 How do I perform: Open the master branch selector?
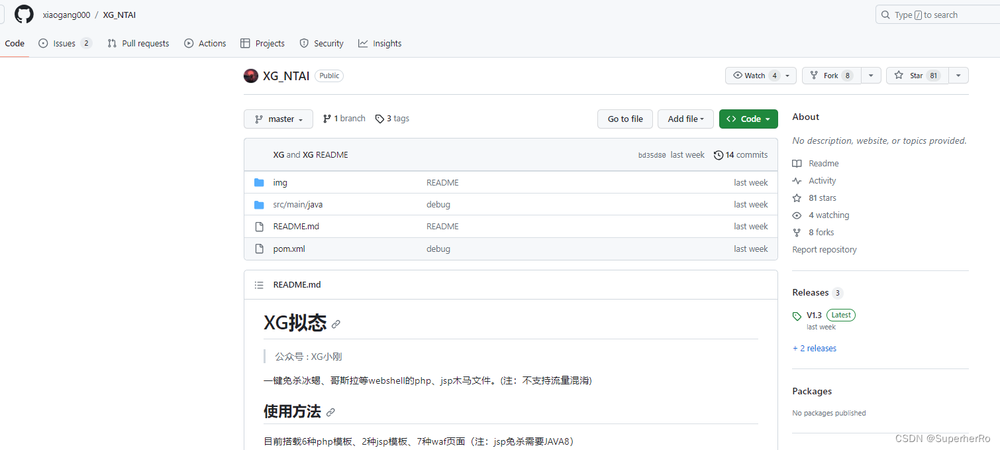[x=278, y=119]
